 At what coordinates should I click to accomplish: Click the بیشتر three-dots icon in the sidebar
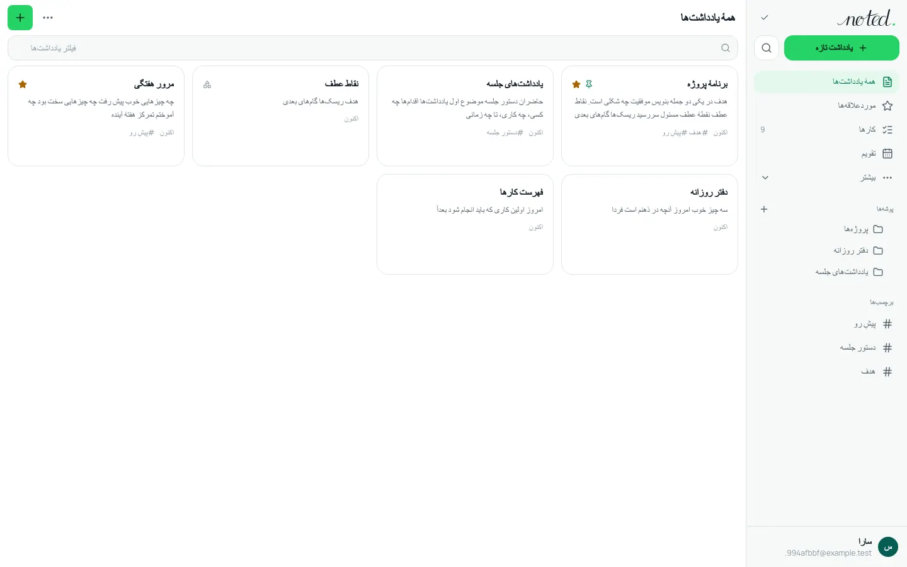(x=887, y=178)
